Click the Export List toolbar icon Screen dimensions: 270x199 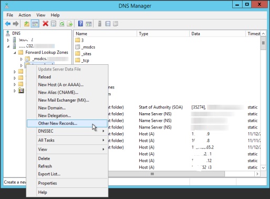(x=70, y=24)
